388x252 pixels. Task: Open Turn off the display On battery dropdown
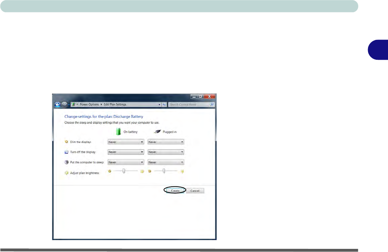(x=126, y=152)
